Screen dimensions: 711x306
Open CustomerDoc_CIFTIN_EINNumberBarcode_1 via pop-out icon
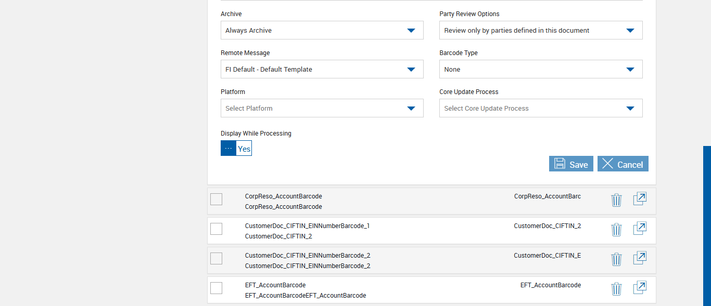click(x=640, y=229)
